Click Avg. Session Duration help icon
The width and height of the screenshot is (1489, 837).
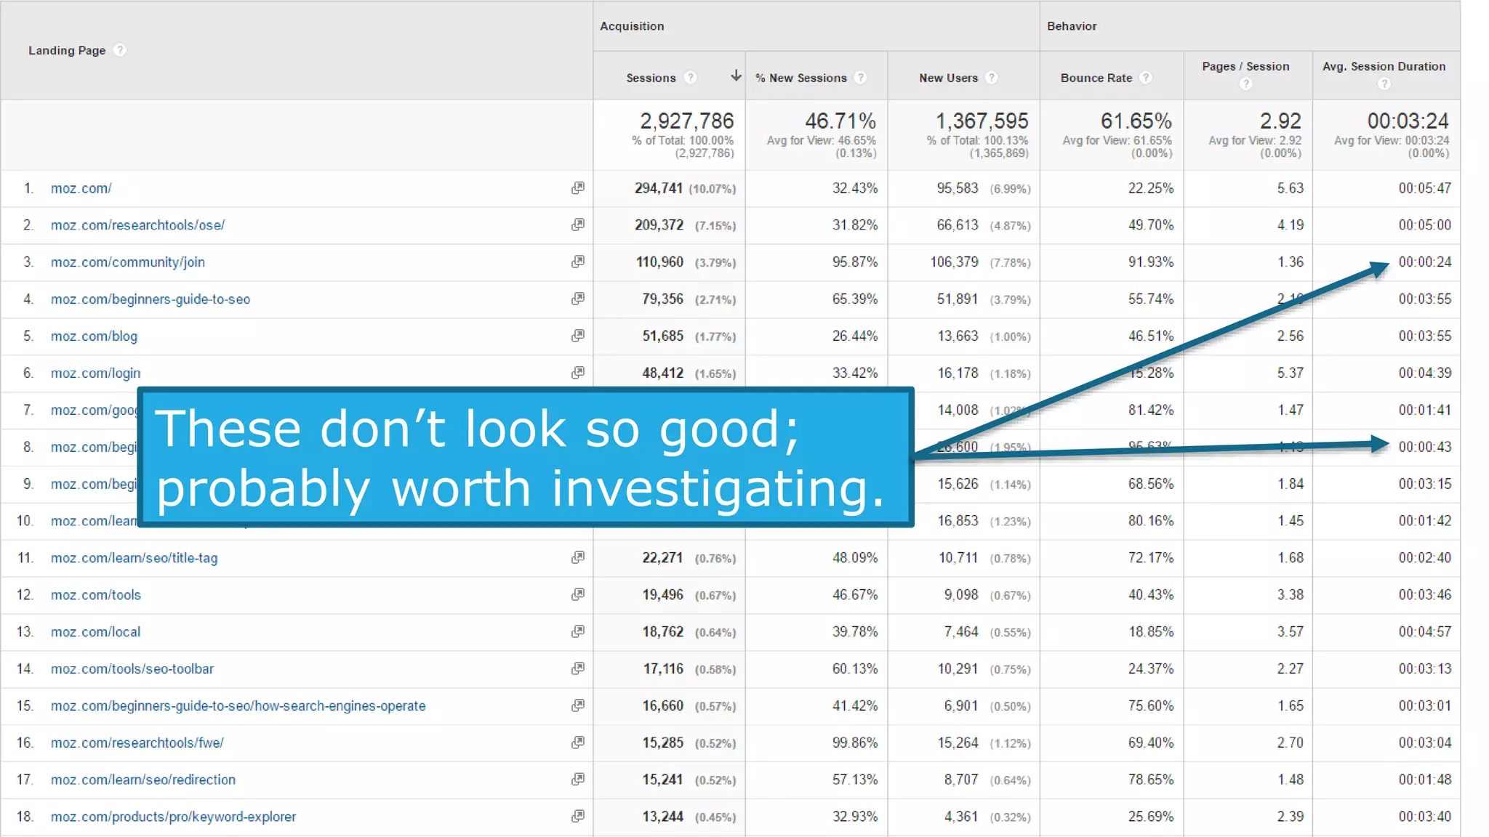1384,84
